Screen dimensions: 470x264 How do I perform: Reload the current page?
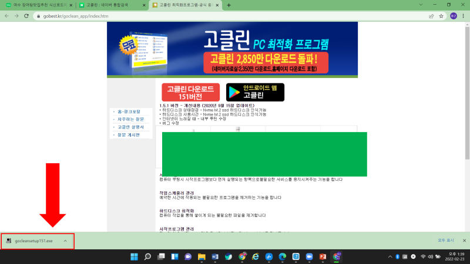pyautogui.click(x=26, y=16)
